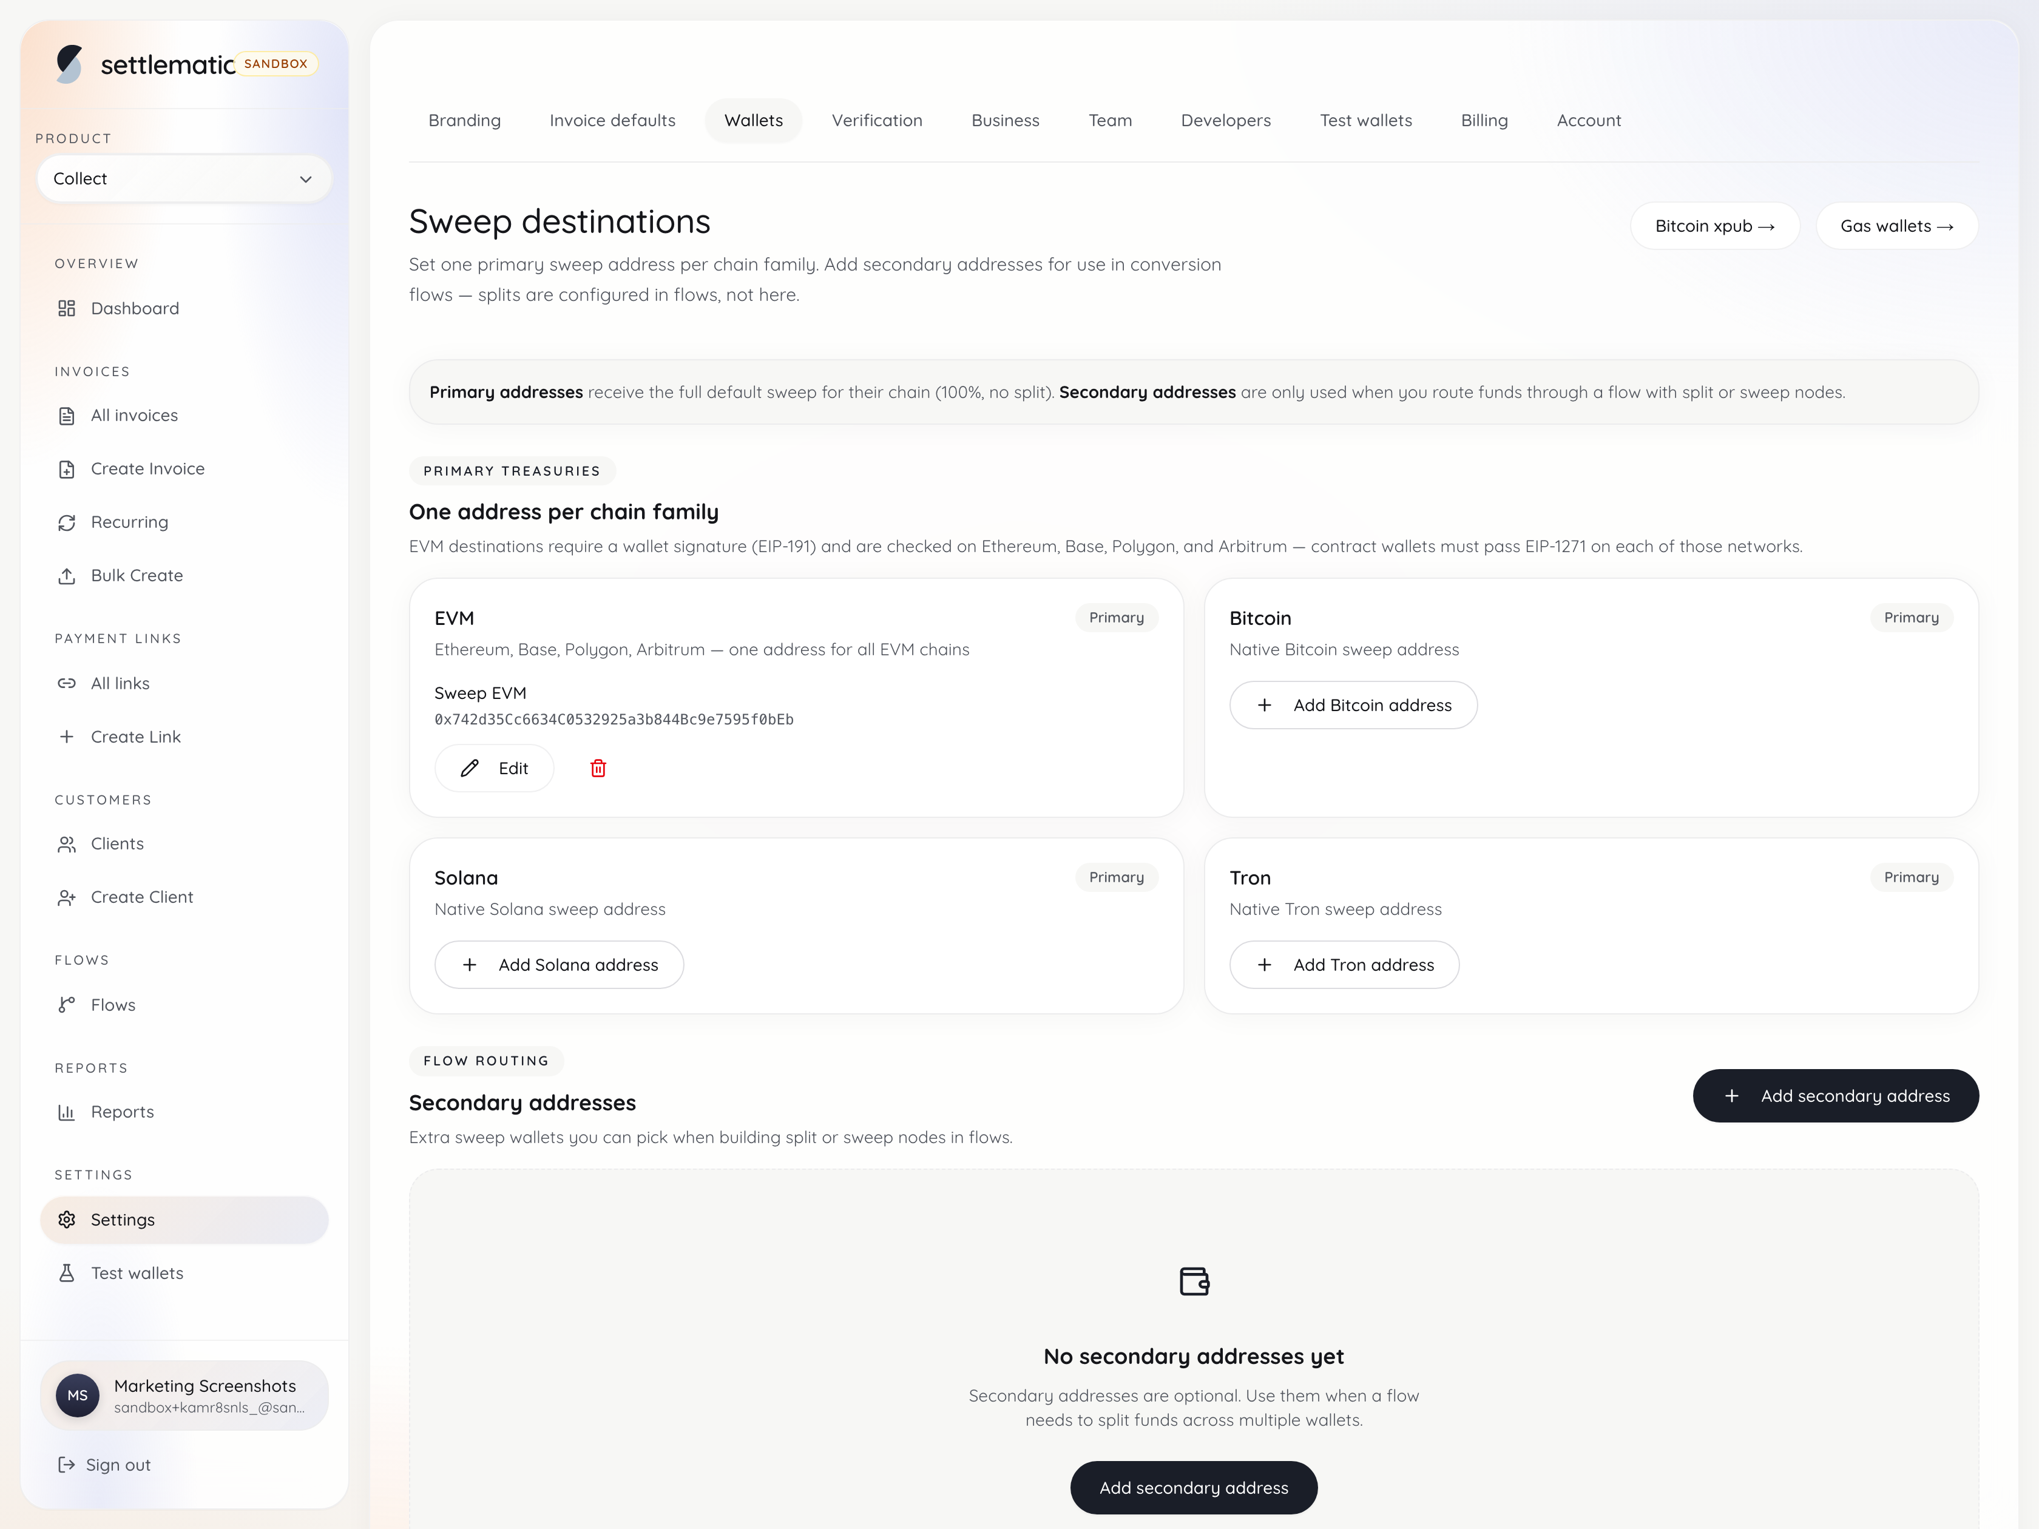Click the All invoices document icon
The image size is (2039, 1529).
pyautogui.click(x=66, y=416)
